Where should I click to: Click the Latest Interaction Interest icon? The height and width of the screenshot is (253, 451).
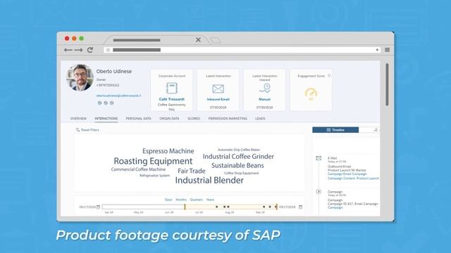(265, 89)
